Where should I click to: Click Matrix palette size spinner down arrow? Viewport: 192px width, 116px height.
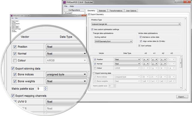(46, 89)
